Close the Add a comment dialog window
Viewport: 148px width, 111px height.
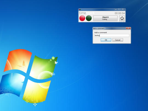pos(128,28)
